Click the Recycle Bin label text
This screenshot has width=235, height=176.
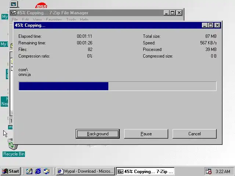tap(14, 154)
